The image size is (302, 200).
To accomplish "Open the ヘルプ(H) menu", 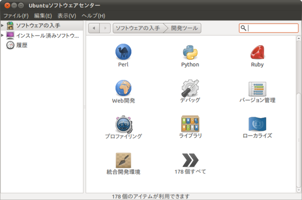I will [94, 16].
